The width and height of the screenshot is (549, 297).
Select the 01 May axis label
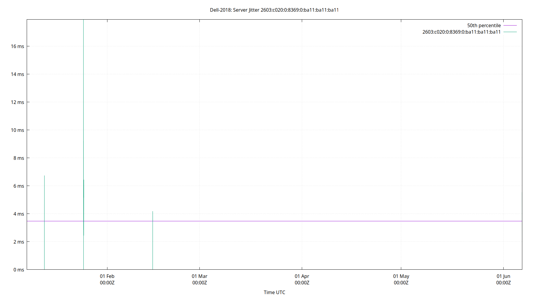pos(401,276)
